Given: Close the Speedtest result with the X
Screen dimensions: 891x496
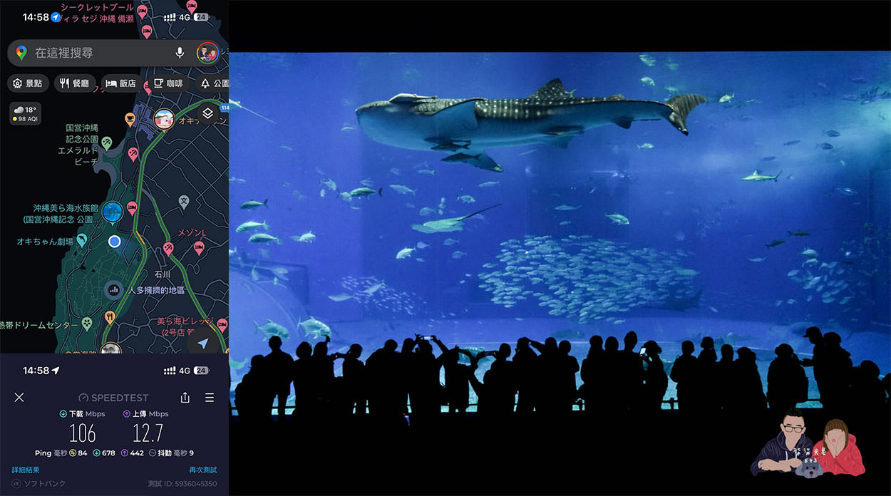Looking at the screenshot, I should click(x=19, y=398).
